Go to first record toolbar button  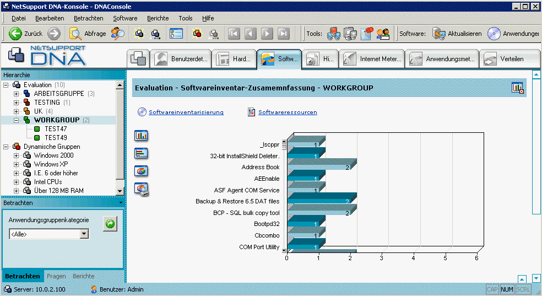234,34
